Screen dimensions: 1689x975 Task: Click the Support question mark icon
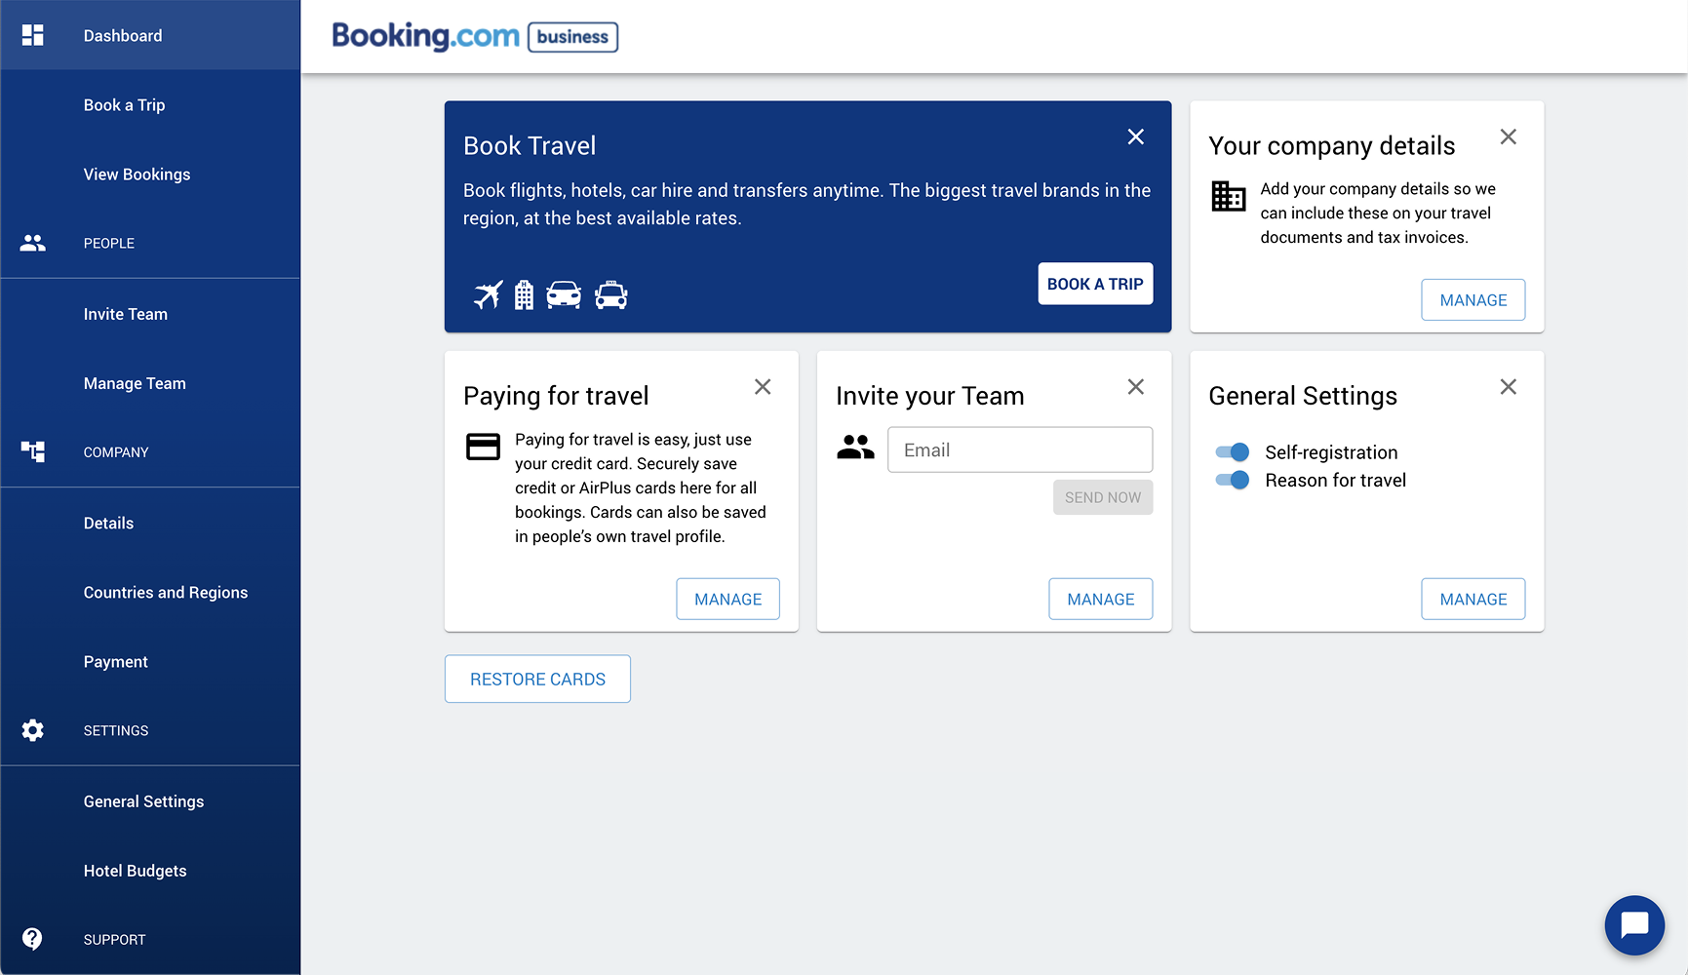(33, 939)
